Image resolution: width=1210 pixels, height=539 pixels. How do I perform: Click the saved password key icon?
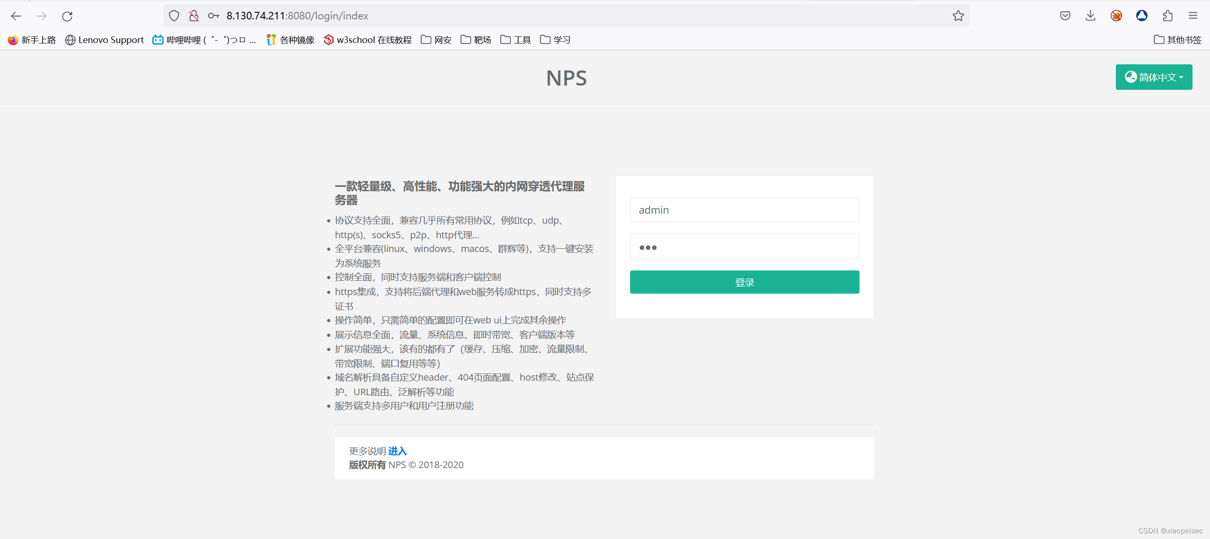coord(213,16)
